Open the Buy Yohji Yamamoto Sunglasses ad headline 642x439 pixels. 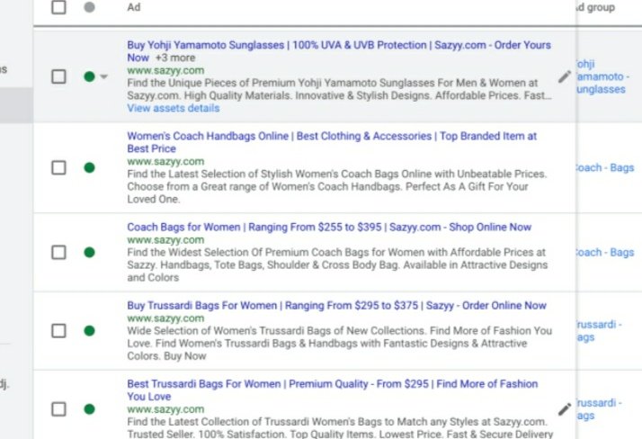[x=339, y=51]
